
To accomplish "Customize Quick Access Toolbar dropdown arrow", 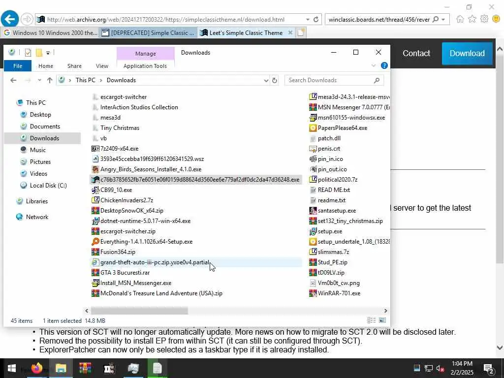I will pyautogui.click(x=48, y=53).
